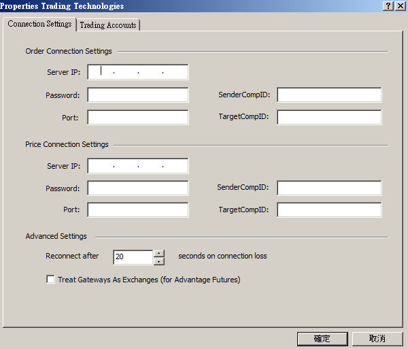Click the Order Connection Port field
408x349 pixels.
pos(138,118)
